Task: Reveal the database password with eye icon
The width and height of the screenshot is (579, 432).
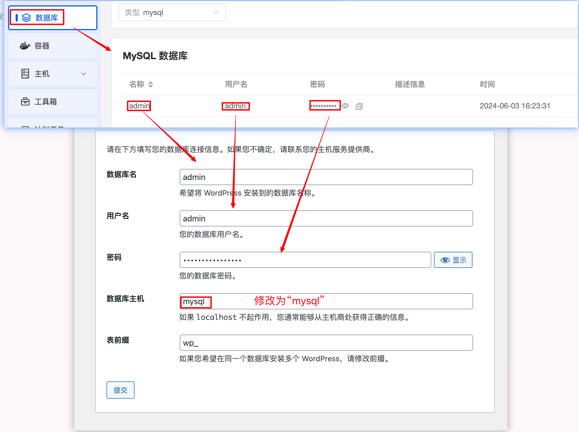Action: click(345, 106)
